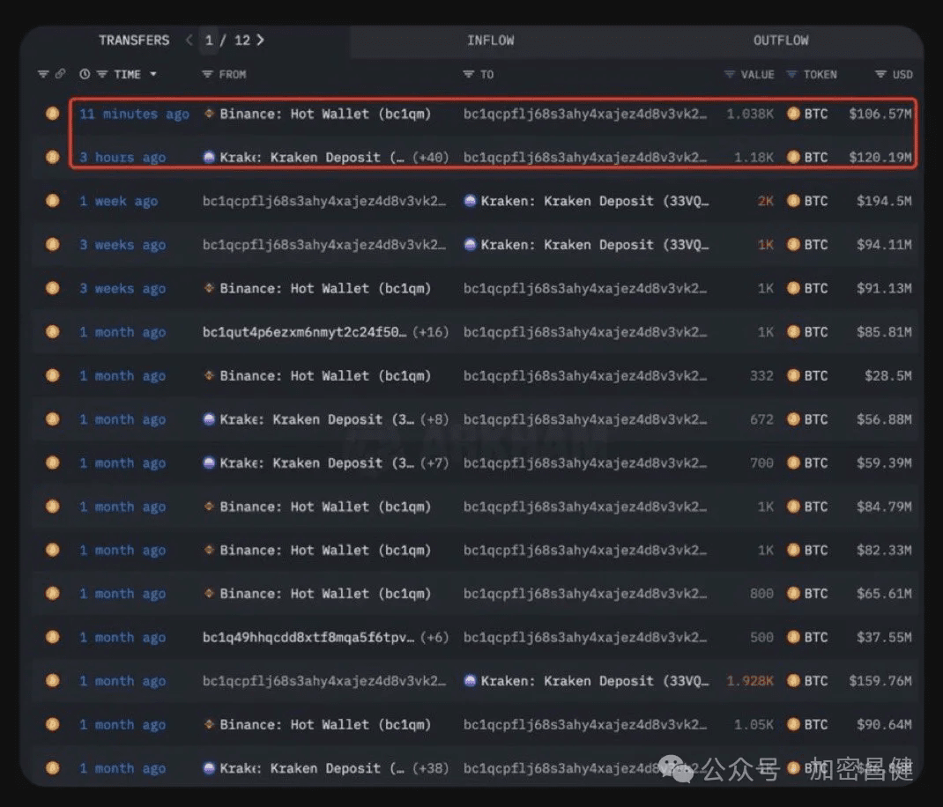Click the recipient address in the $120.19M row
Screen dimensions: 943x807
(585, 157)
